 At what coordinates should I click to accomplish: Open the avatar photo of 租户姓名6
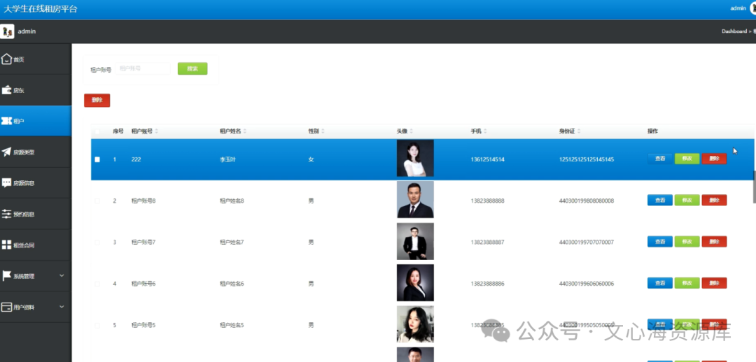(415, 282)
